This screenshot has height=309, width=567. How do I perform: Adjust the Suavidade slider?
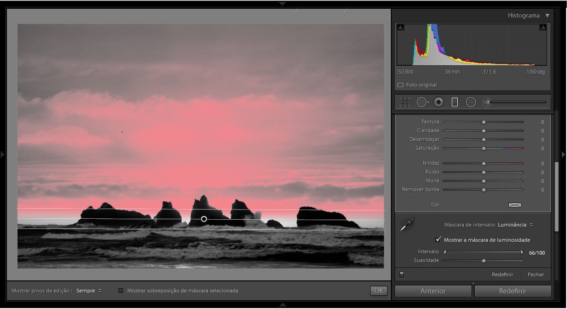483,261
